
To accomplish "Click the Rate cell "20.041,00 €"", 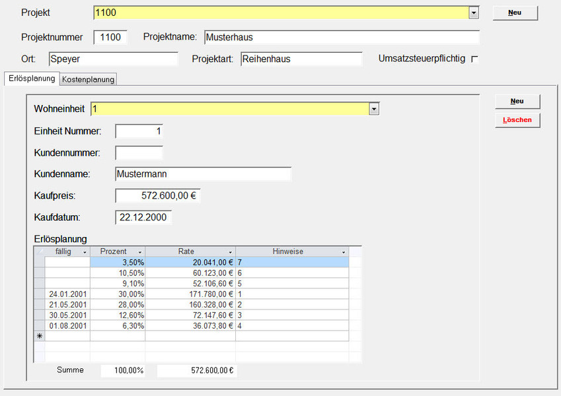I will coord(190,262).
